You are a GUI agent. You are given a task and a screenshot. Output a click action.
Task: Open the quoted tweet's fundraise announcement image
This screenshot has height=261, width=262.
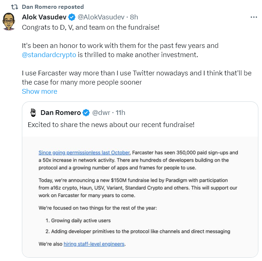[x=140, y=198]
